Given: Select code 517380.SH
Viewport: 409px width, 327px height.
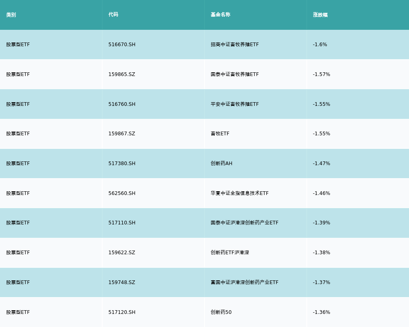Looking at the screenshot, I should tap(122, 163).
